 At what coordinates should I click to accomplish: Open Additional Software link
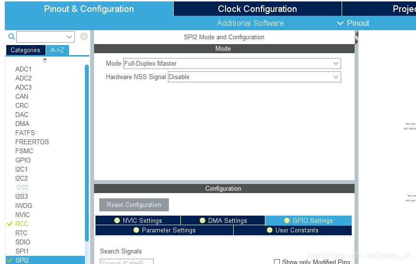250,23
